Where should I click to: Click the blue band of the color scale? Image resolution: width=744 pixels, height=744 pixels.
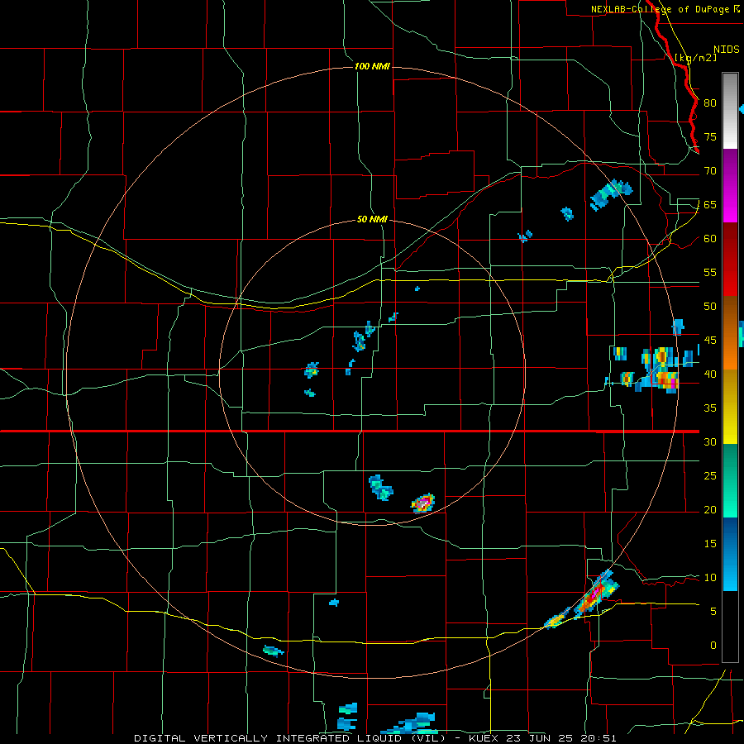coord(730,554)
